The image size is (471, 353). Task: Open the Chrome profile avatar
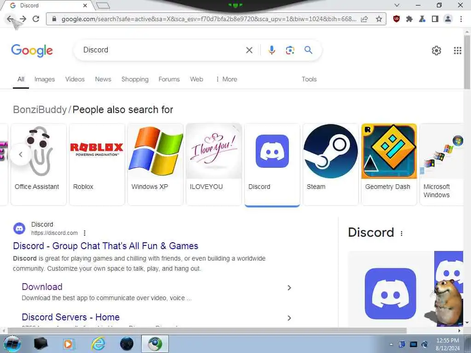448,19
